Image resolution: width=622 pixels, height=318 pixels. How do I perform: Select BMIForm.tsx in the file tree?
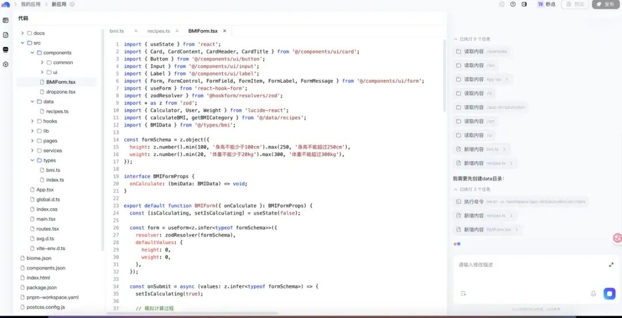[x=56, y=82]
